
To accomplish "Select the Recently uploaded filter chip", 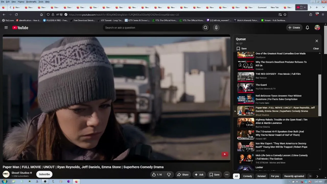I will point(294,176).
